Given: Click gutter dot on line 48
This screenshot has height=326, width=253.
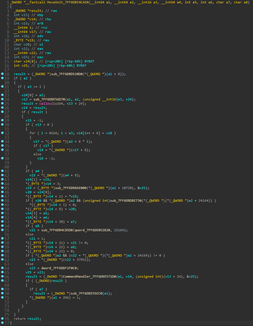Looking at the screenshot, I should pos(2,201).
